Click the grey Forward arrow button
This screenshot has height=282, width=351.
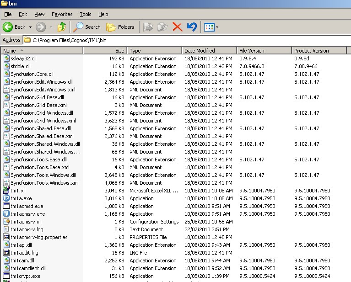click(x=41, y=27)
